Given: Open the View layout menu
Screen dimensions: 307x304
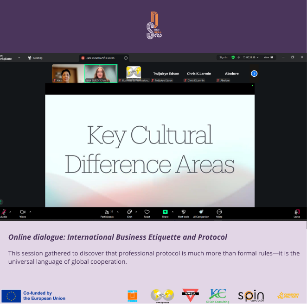Looking at the screenshot, I should click(268, 57).
